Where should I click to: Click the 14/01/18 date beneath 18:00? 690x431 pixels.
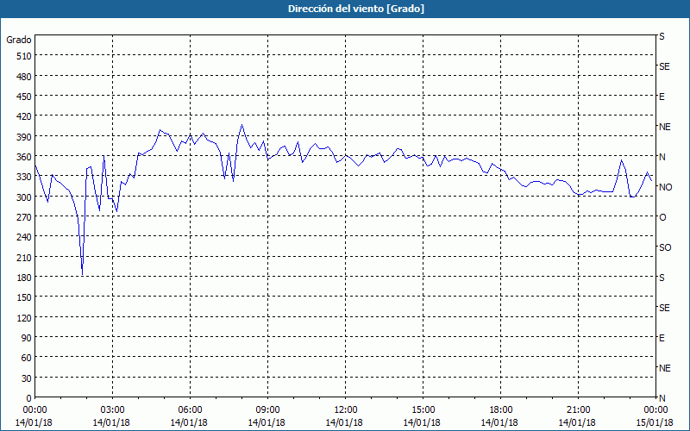click(x=499, y=422)
